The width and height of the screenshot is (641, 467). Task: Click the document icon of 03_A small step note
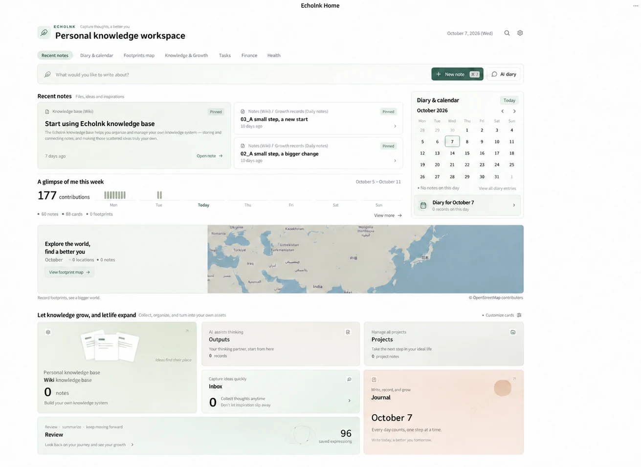tap(243, 111)
